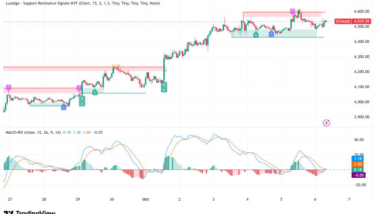This screenshot has height=214, width=376.
Task: Click the Oct label on time axis
Action: [145, 199]
